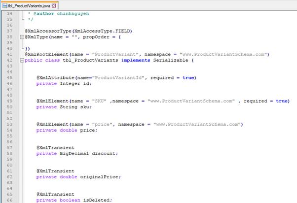
Task: Click the author name chinhnguyen
Action: coord(73,14)
